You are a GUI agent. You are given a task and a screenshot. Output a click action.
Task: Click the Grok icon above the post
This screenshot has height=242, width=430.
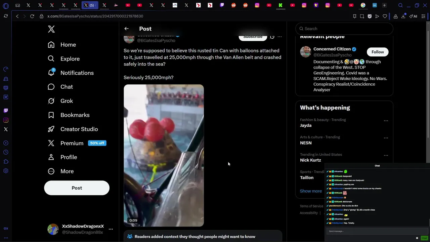pos(272,37)
